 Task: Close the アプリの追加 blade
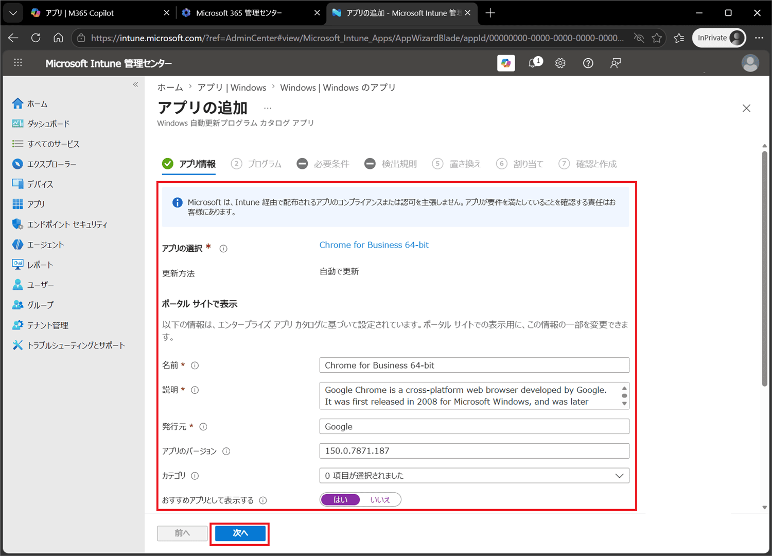coord(746,108)
